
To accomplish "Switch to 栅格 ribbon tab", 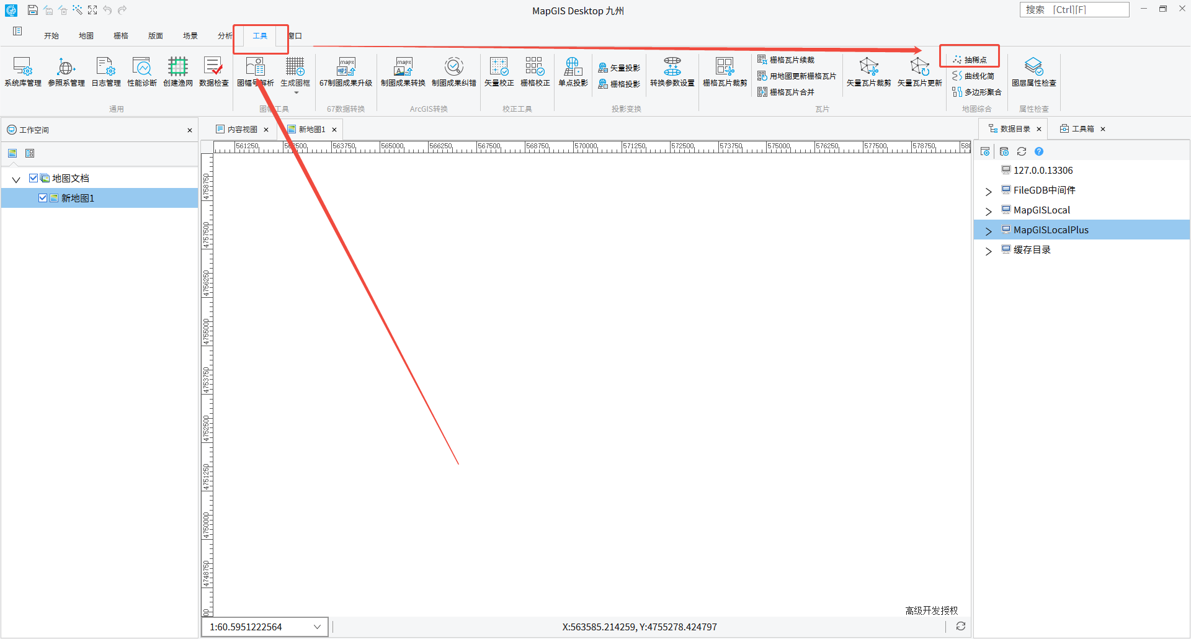I will (121, 36).
